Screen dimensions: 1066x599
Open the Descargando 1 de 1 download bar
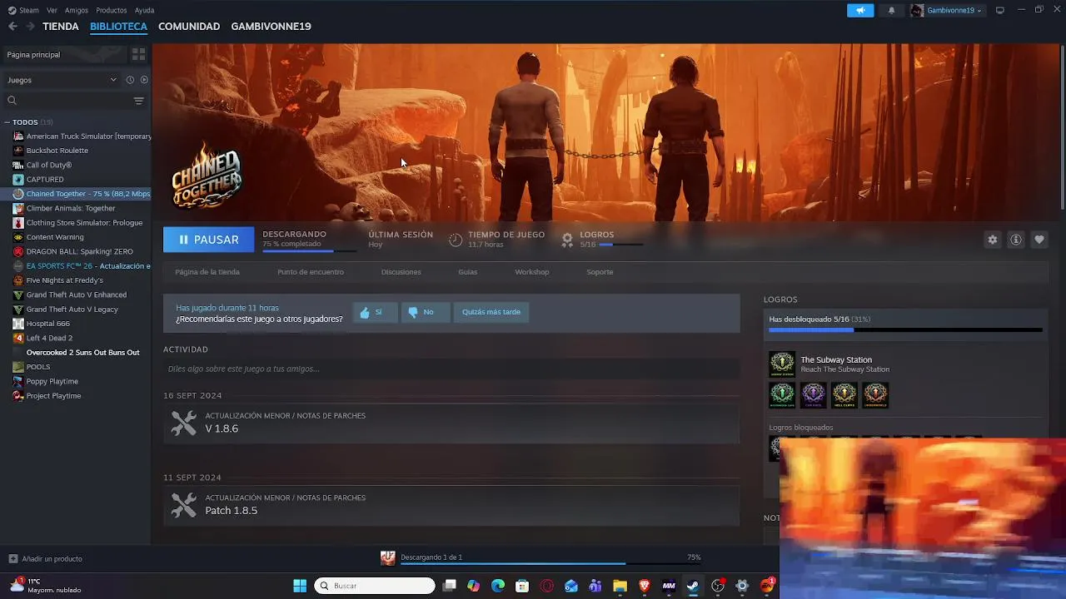(x=540, y=558)
